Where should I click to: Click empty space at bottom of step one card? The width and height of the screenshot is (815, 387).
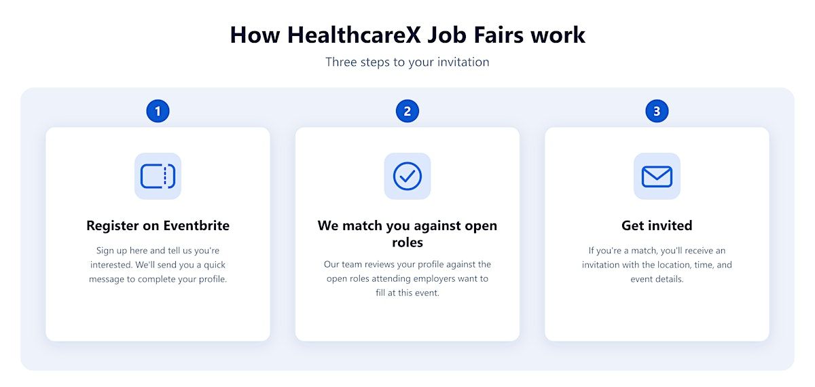coord(158,316)
